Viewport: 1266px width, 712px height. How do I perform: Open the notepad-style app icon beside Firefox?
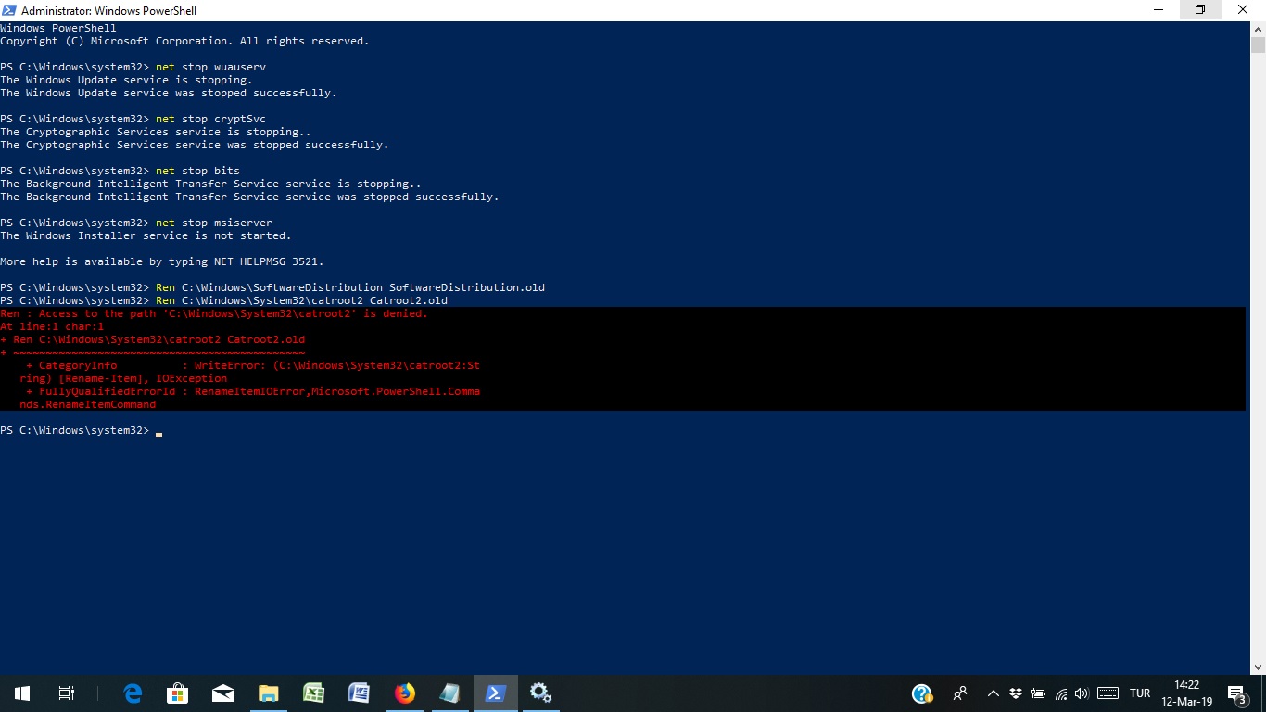449,693
